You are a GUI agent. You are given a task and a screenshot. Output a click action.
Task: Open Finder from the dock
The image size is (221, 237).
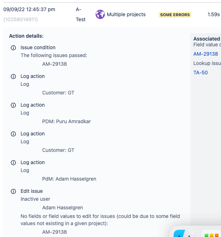184,234
